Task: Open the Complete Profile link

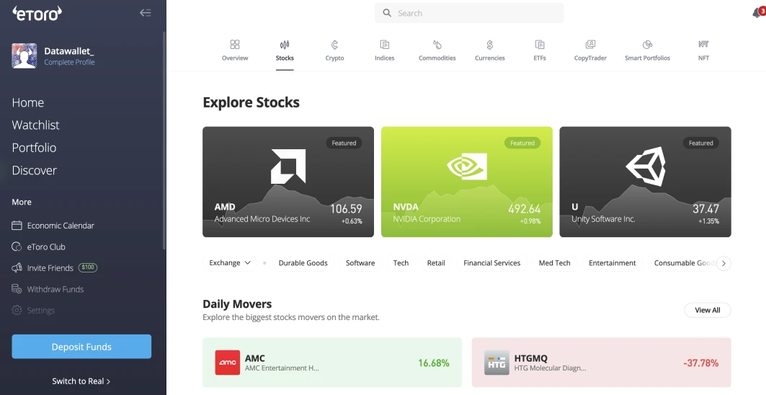Action: [x=69, y=62]
